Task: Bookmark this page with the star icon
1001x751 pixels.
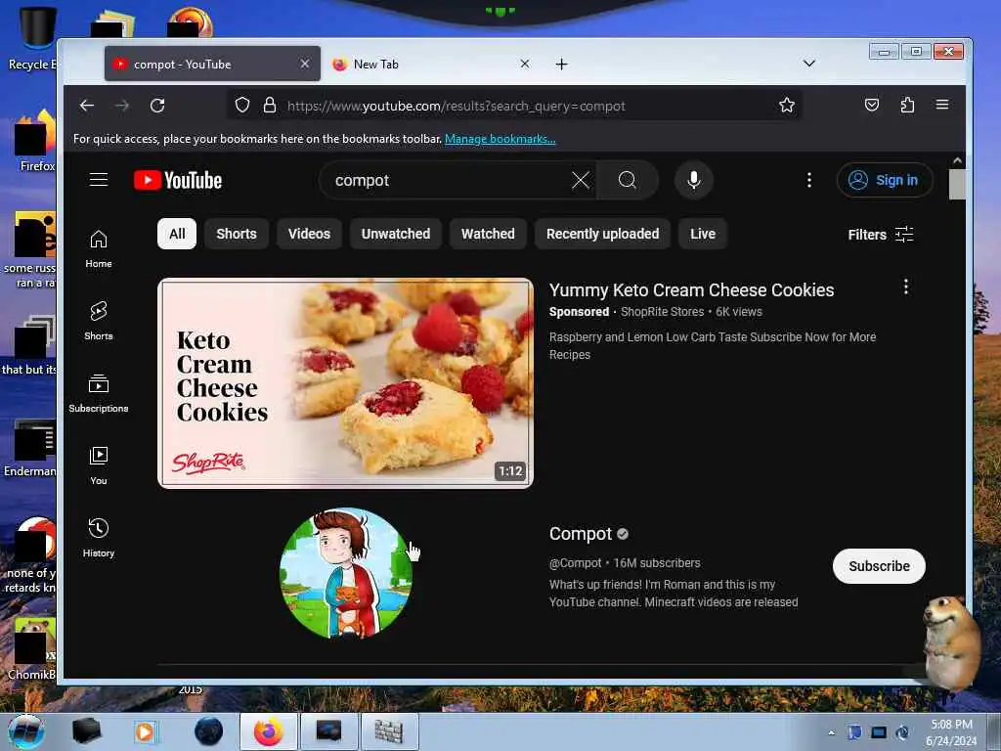Action: pyautogui.click(x=787, y=106)
